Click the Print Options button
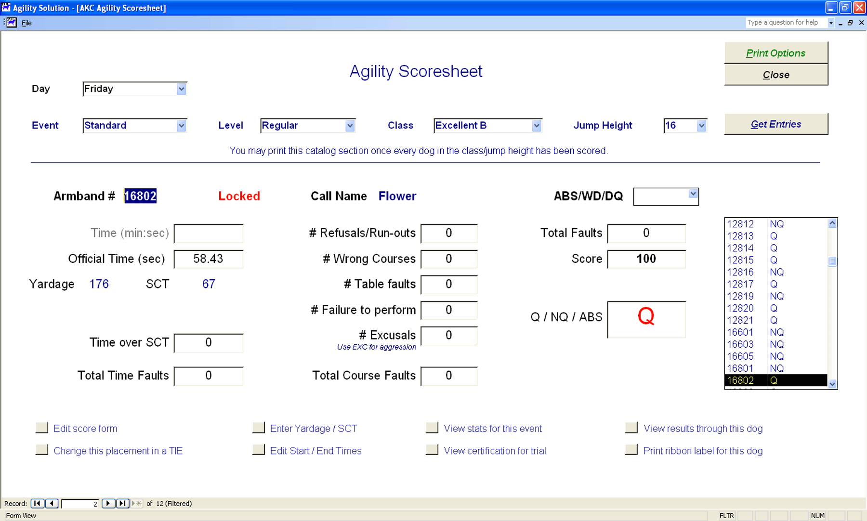 pyautogui.click(x=775, y=53)
